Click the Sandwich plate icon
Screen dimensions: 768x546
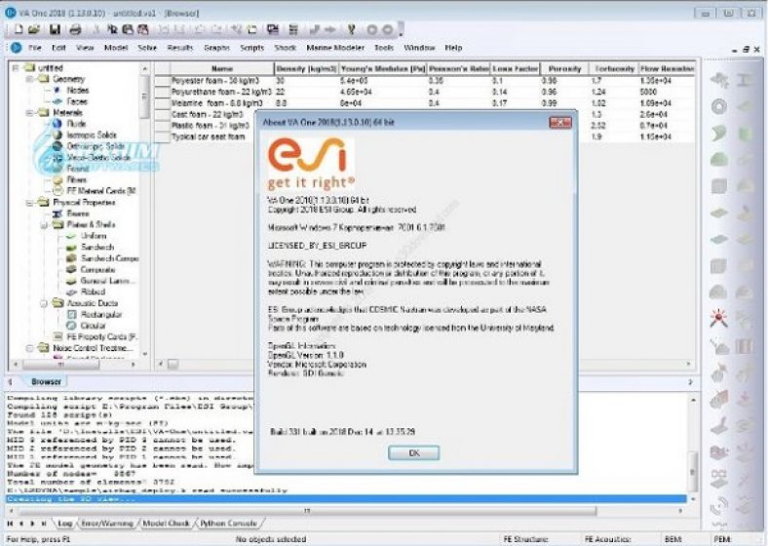pyautogui.click(x=71, y=247)
